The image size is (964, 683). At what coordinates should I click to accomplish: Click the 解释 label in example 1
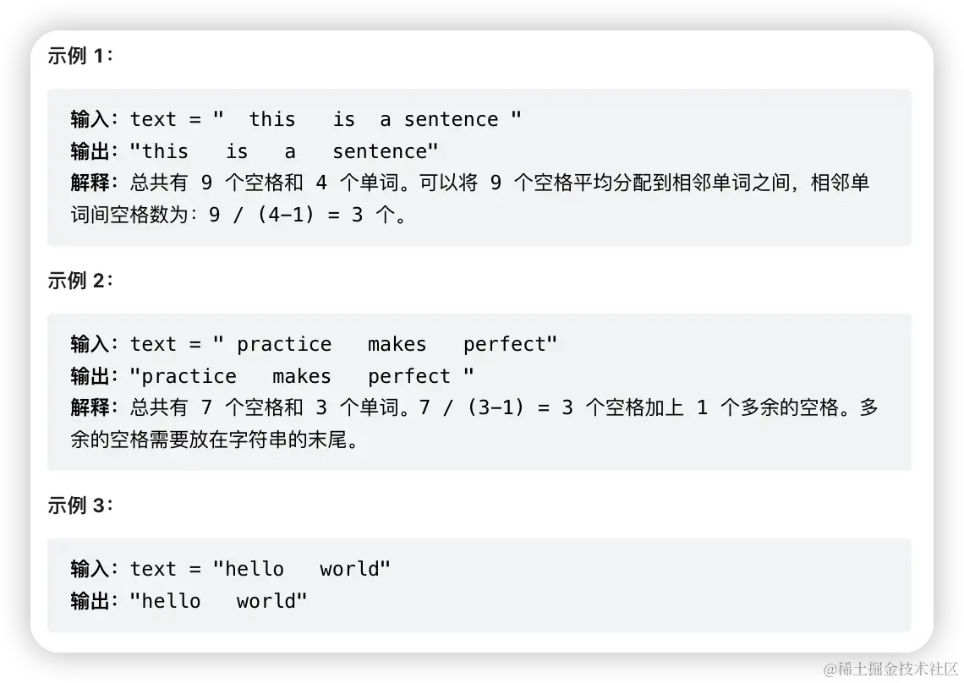[90, 183]
